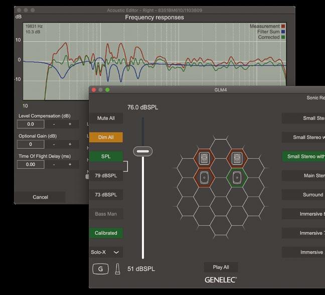Viewport: 325px width, 295px height.
Task: Click Cancel in Acoustic Editor
Action: click(40, 197)
